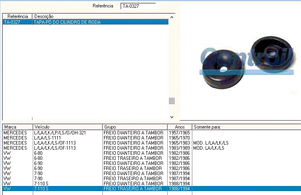Click the top list's scrollbar thumb
The width and height of the screenshot is (301, 195).
(x=172, y=101)
